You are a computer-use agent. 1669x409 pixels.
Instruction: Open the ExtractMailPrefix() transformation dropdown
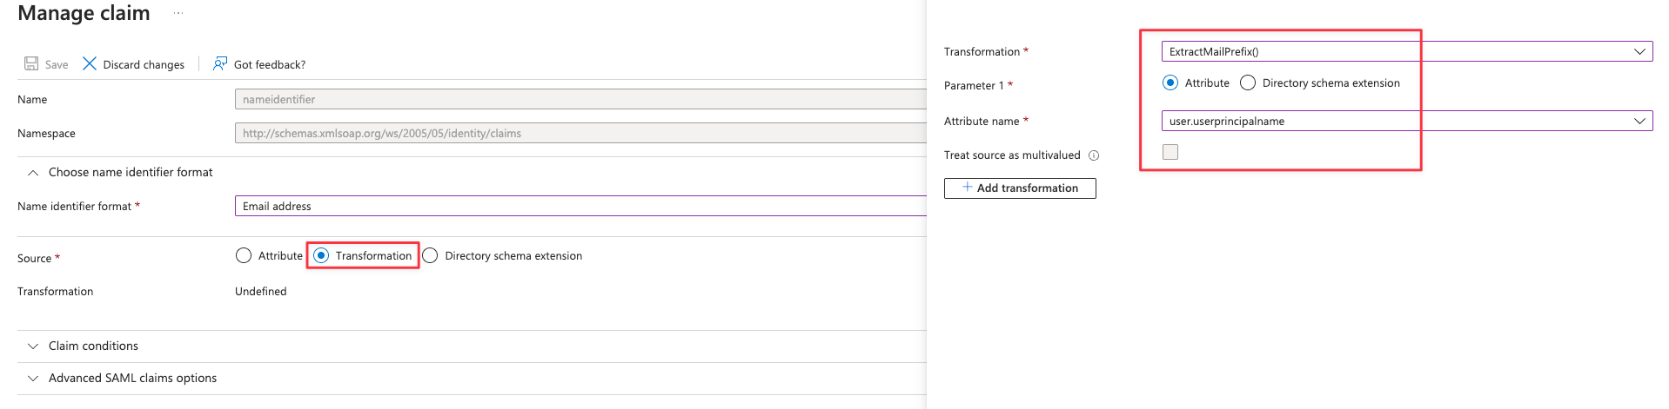click(x=1405, y=52)
